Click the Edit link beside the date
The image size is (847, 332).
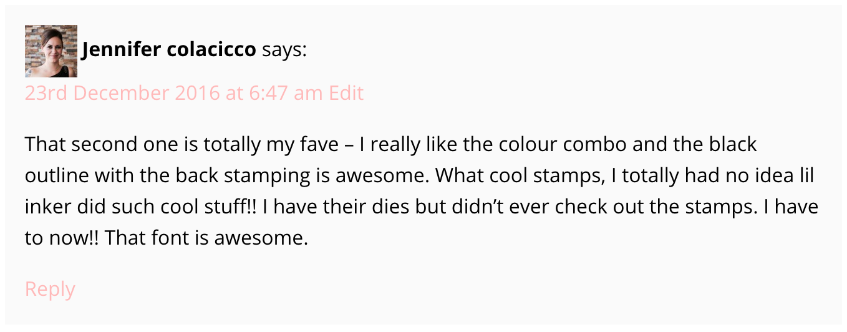tap(346, 93)
